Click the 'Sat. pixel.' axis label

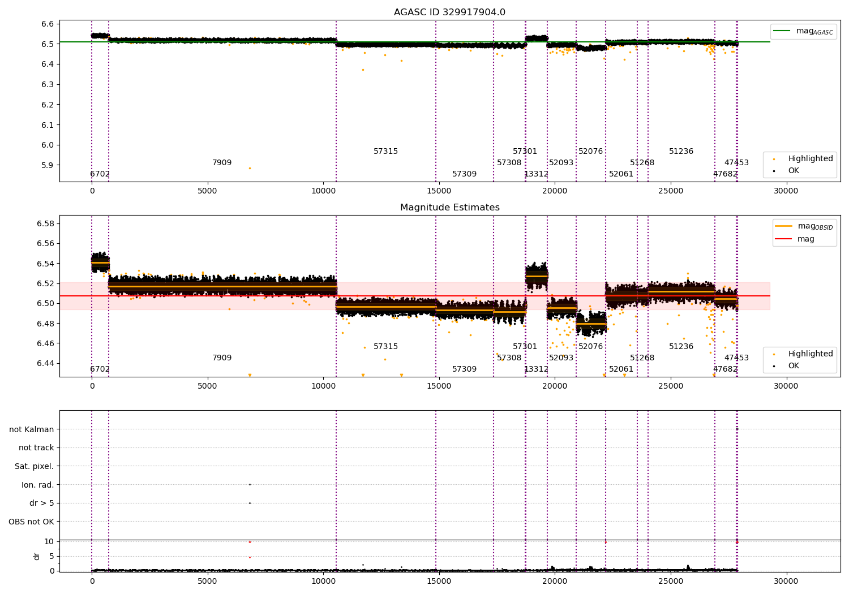click(35, 466)
